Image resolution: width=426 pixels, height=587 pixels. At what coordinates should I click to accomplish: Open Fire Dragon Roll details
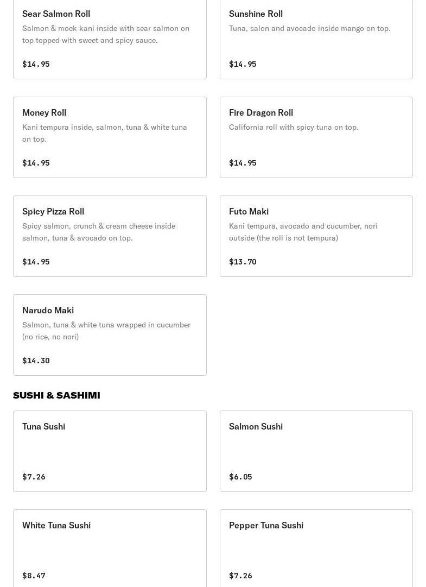[316, 137]
